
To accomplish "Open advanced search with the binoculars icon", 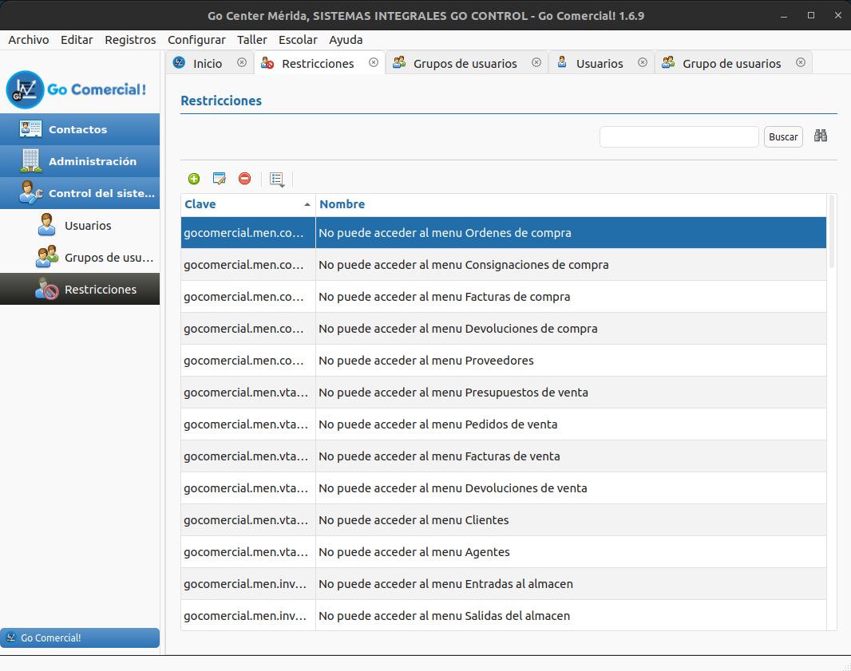I will pyautogui.click(x=820, y=136).
